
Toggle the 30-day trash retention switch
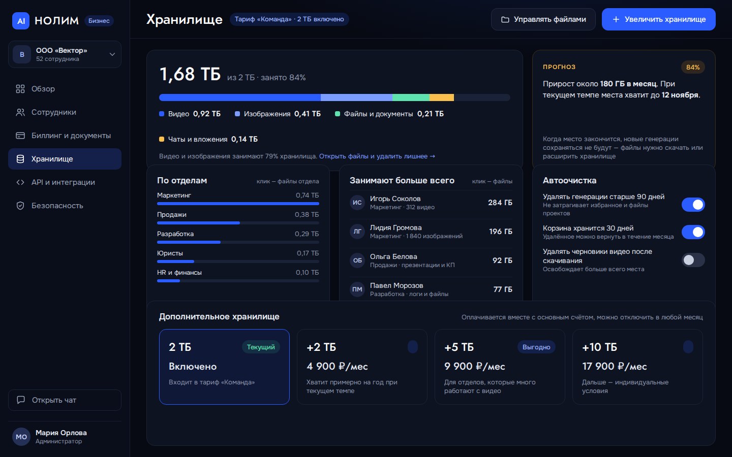pos(693,232)
